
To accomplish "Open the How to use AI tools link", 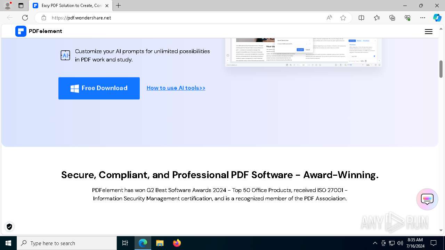I will [x=176, y=88].
